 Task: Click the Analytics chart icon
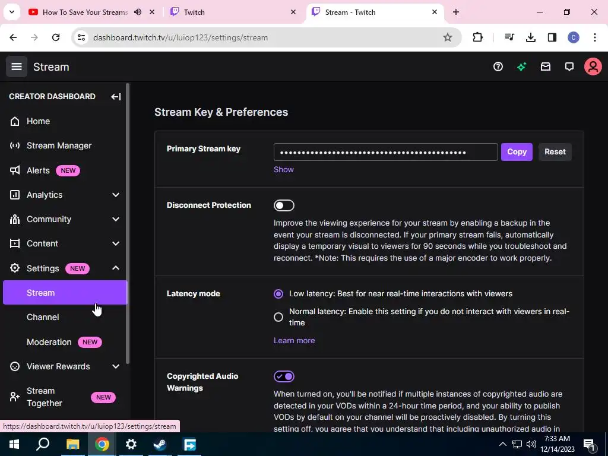15,195
